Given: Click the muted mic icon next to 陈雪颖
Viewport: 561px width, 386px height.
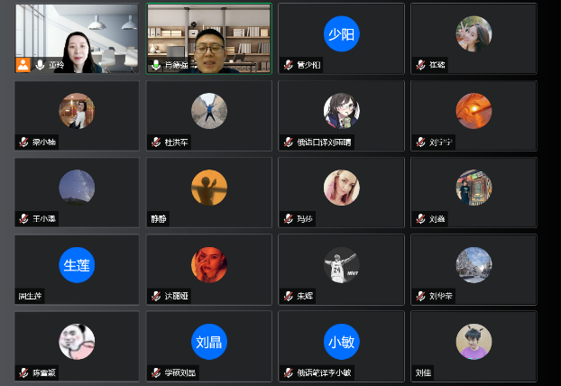Looking at the screenshot, I should (x=24, y=372).
